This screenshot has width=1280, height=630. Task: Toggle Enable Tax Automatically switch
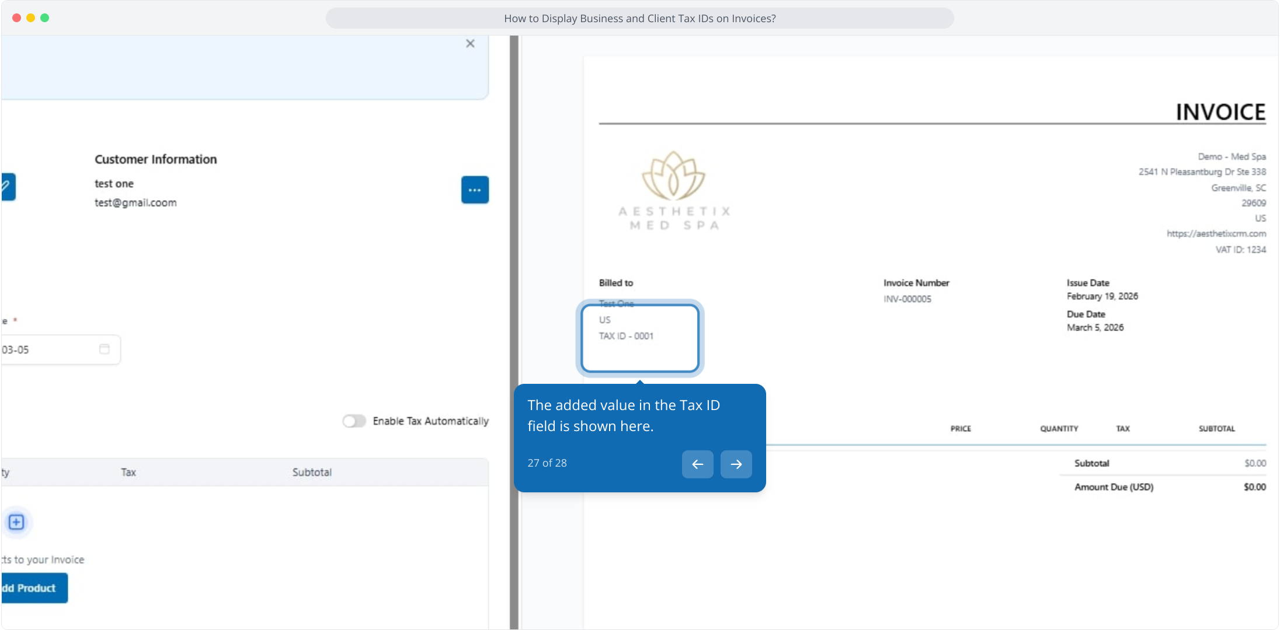click(x=354, y=421)
